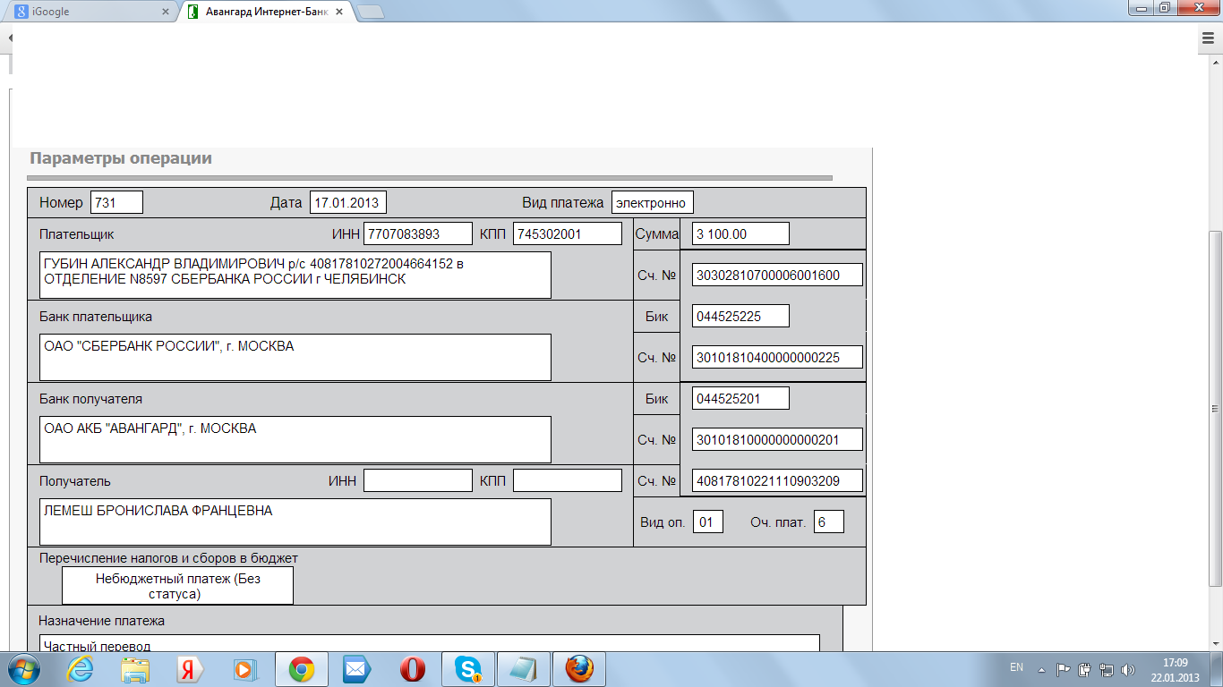The width and height of the screenshot is (1223, 687).
Task: Click the empty Получатель ИНН field
Action: coord(418,480)
